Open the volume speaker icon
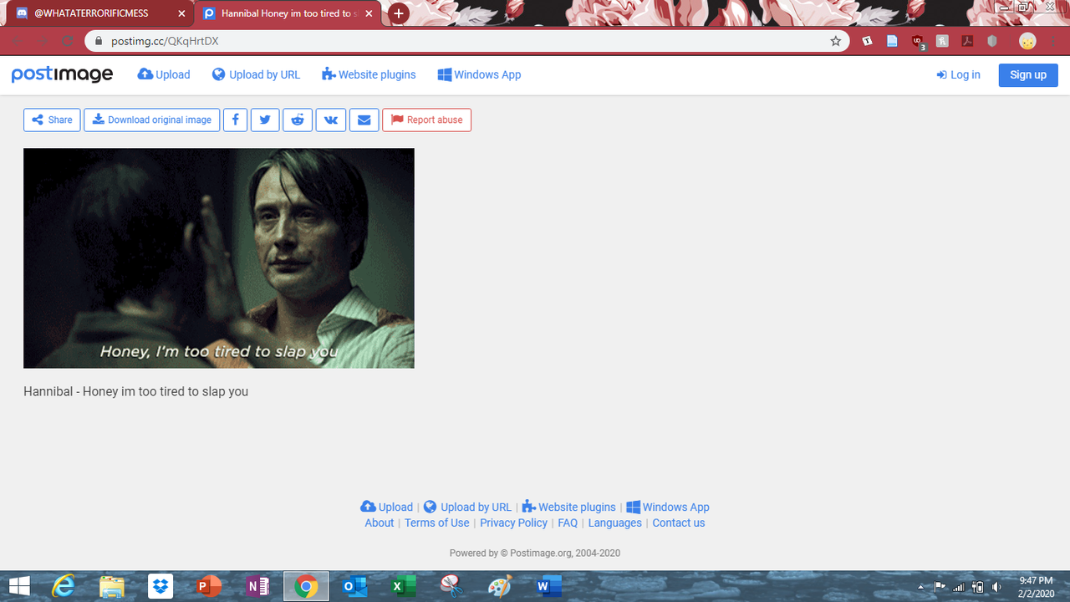 [996, 587]
